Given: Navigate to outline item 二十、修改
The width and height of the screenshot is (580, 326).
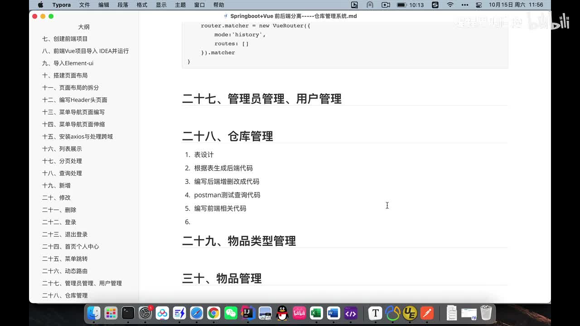Looking at the screenshot, I should [56, 198].
